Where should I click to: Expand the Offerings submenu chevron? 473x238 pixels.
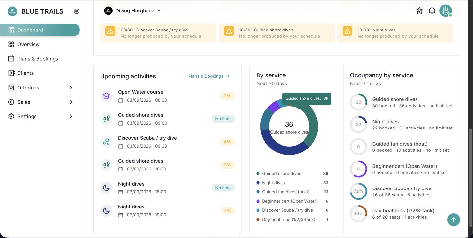click(71, 88)
